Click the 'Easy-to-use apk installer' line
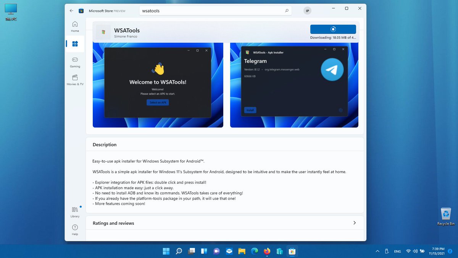 [x=149, y=161]
